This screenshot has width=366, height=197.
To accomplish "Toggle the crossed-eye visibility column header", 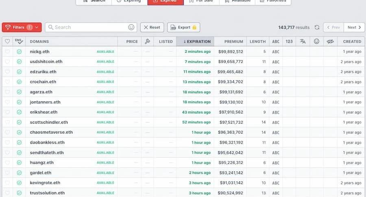I will point(330,41).
